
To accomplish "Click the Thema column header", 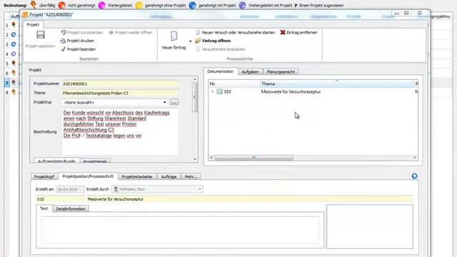I will click(x=337, y=84).
